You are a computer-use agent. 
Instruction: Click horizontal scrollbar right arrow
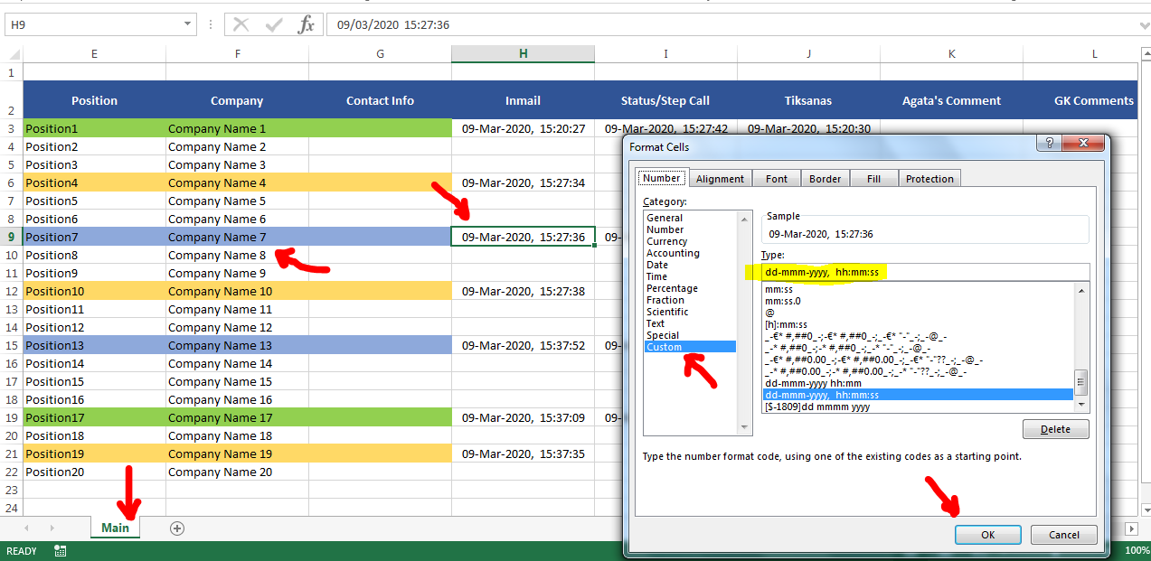(1131, 528)
